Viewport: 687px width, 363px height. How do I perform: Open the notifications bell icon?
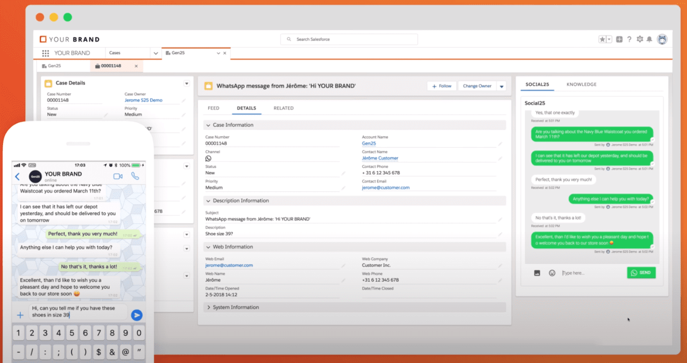[649, 39]
